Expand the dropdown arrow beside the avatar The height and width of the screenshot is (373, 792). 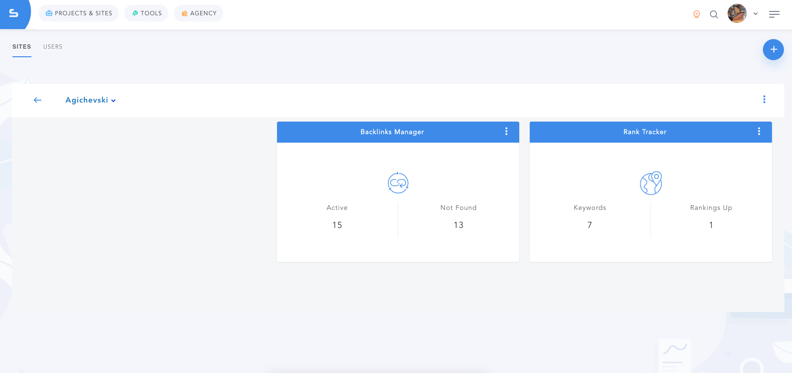[x=756, y=14]
